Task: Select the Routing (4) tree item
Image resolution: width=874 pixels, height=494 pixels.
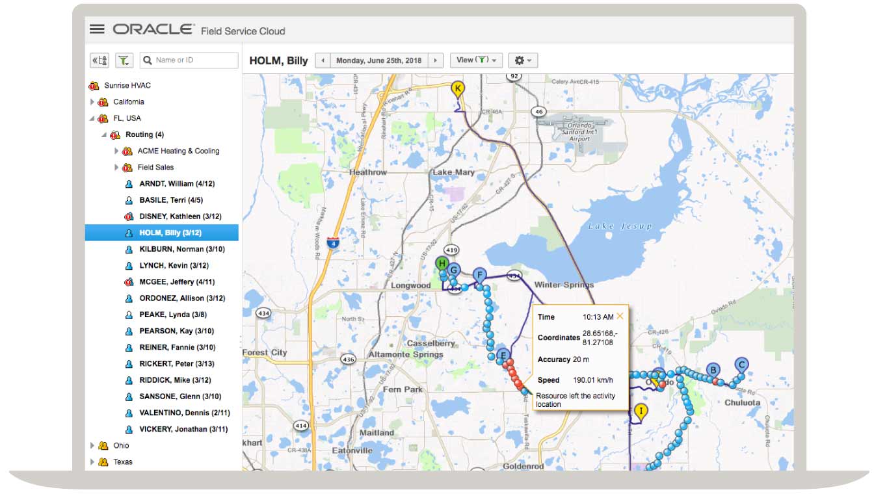Action: pyautogui.click(x=144, y=135)
